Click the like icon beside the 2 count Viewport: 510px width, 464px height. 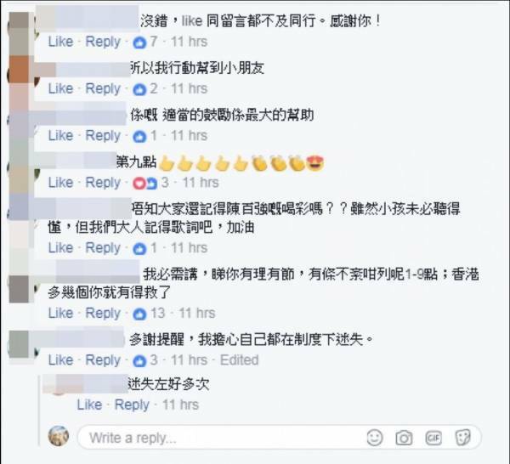tap(139, 89)
